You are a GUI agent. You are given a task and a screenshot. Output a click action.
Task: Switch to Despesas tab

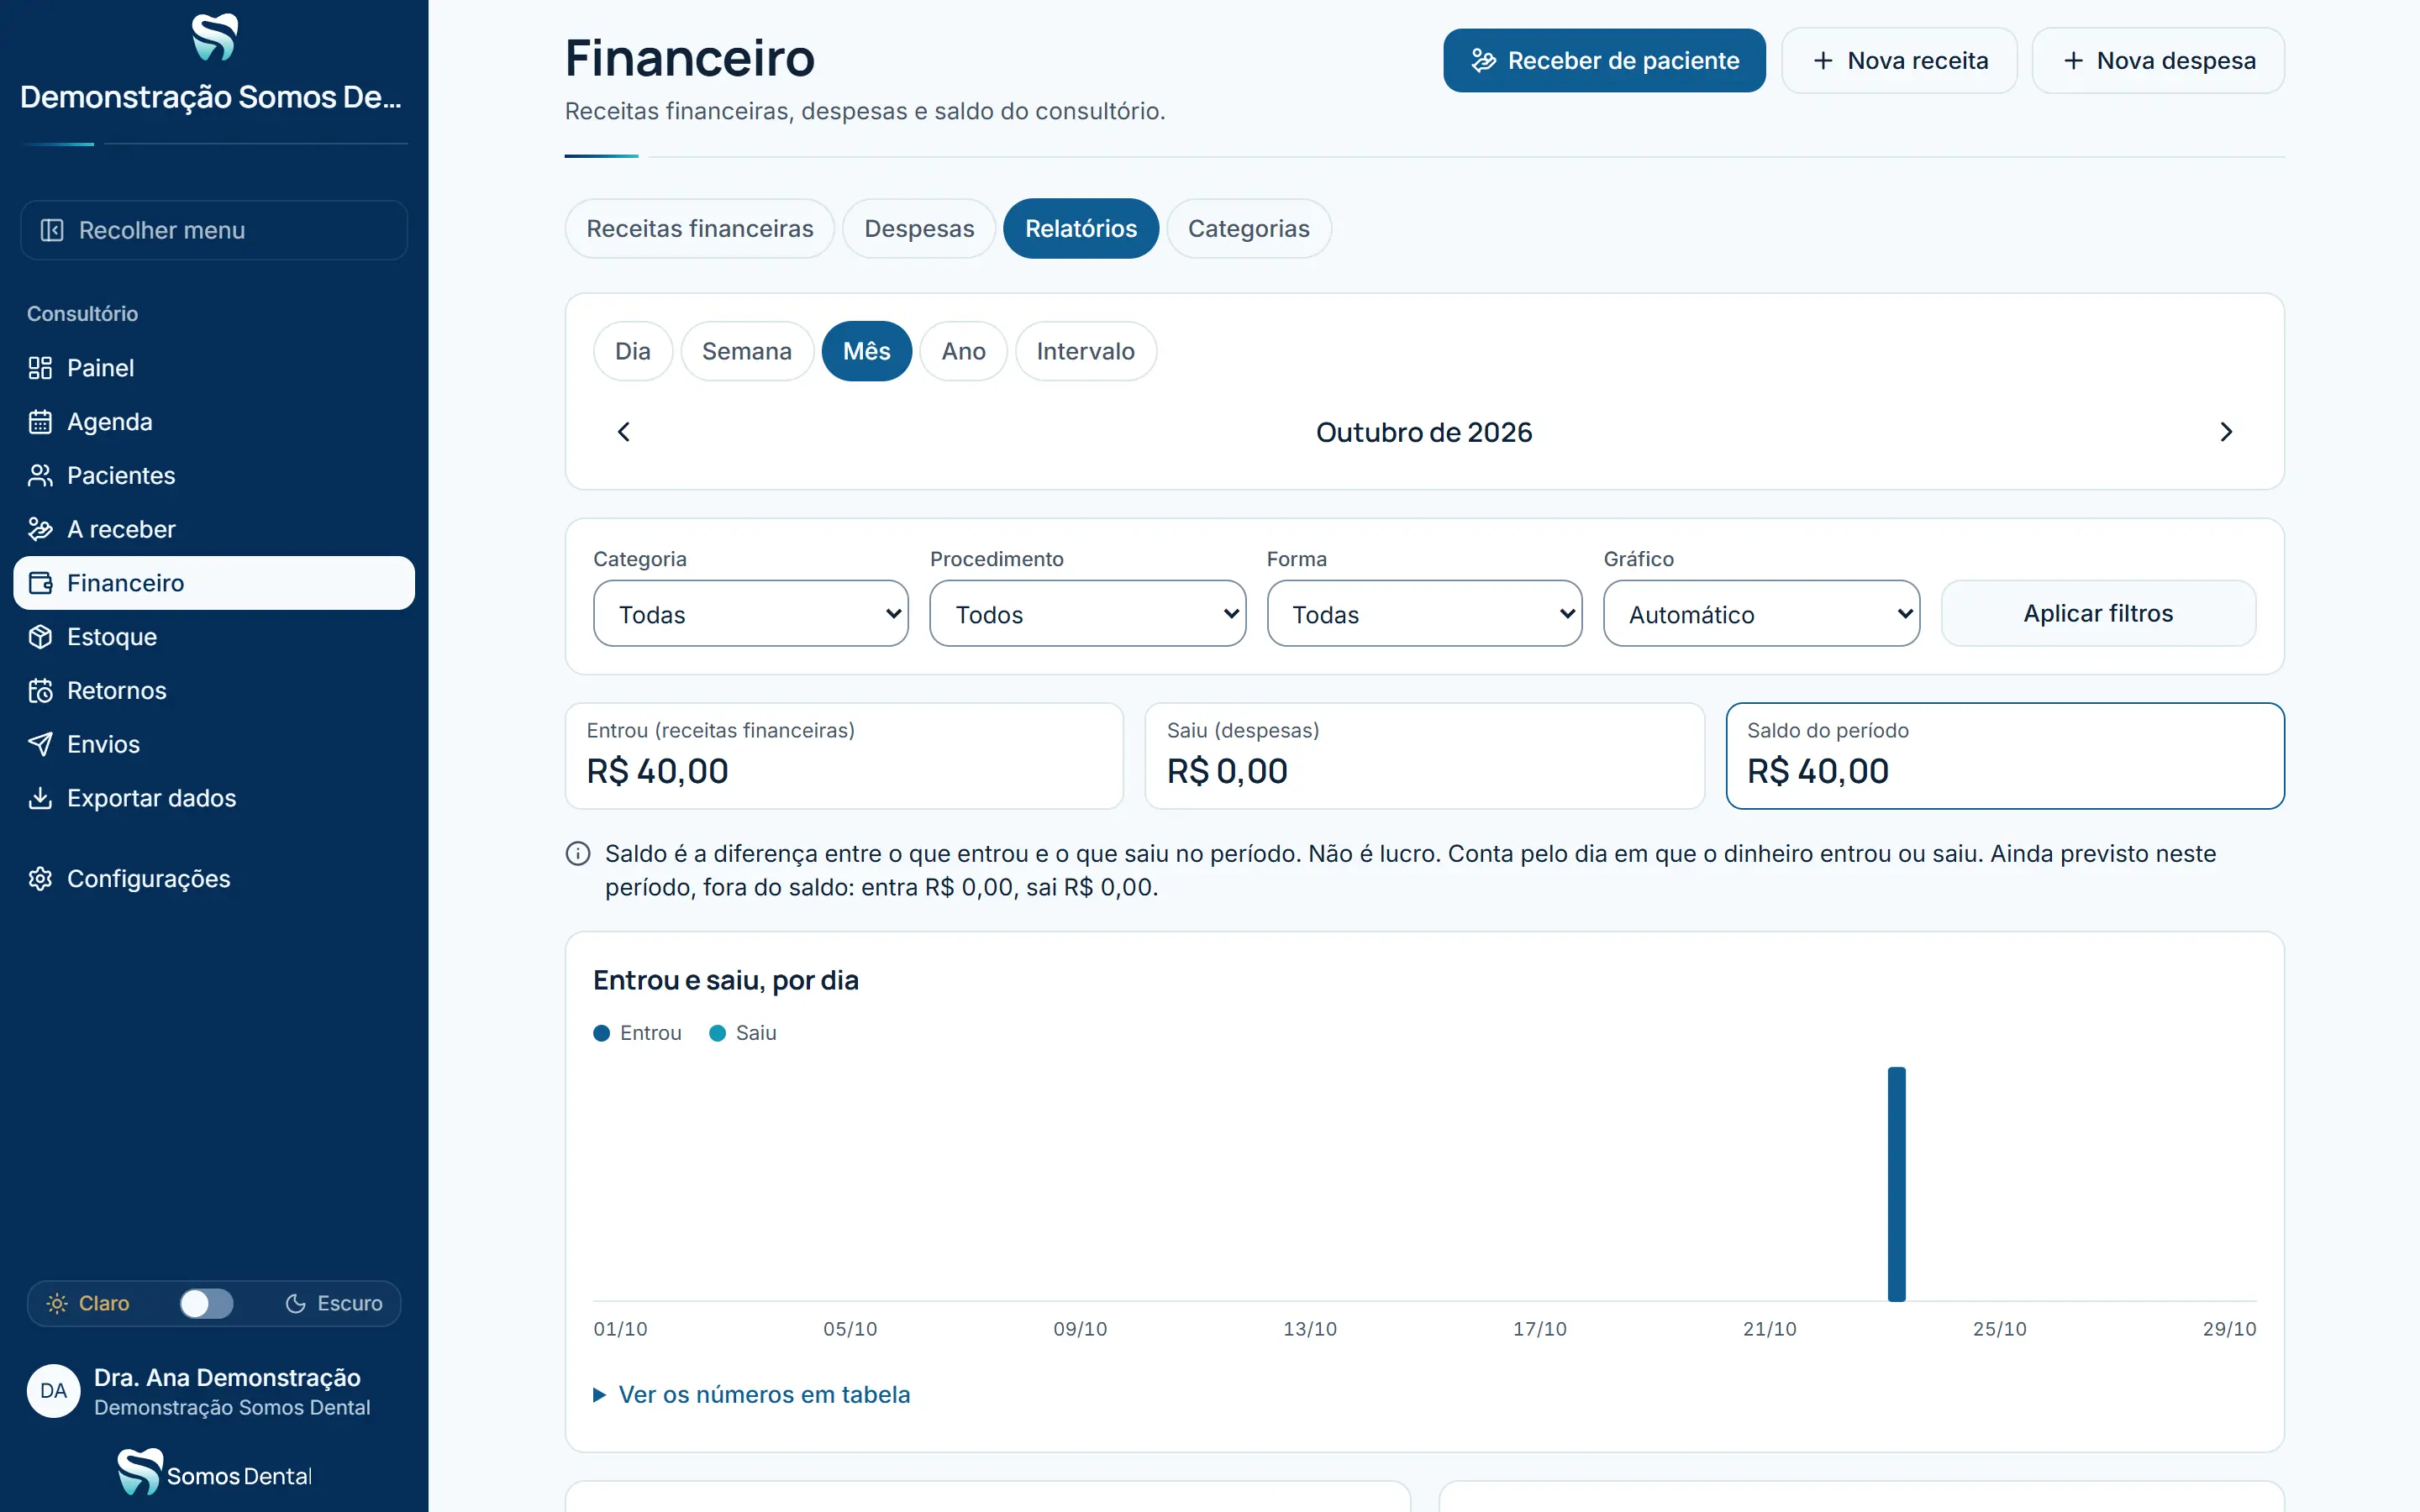(x=919, y=229)
